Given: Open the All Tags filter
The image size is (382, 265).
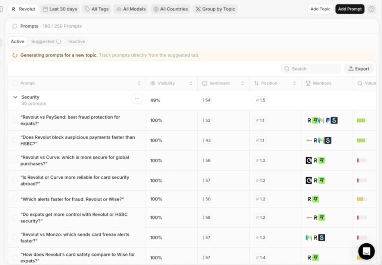Looking at the screenshot, I should click(97, 9).
